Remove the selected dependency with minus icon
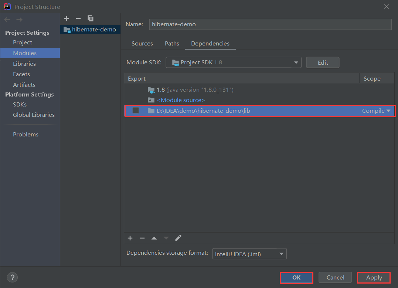Image resolution: width=398 pixels, height=288 pixels. point(142,238)
